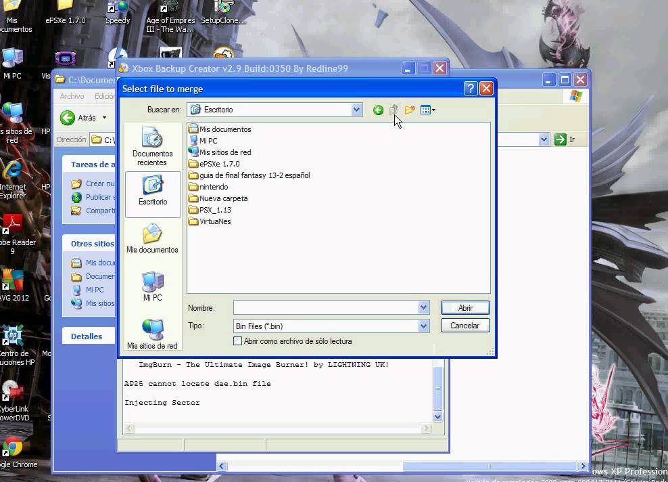Click Publicar task link in Explorer
Screen dimensions: 668x482
point(94,197)
